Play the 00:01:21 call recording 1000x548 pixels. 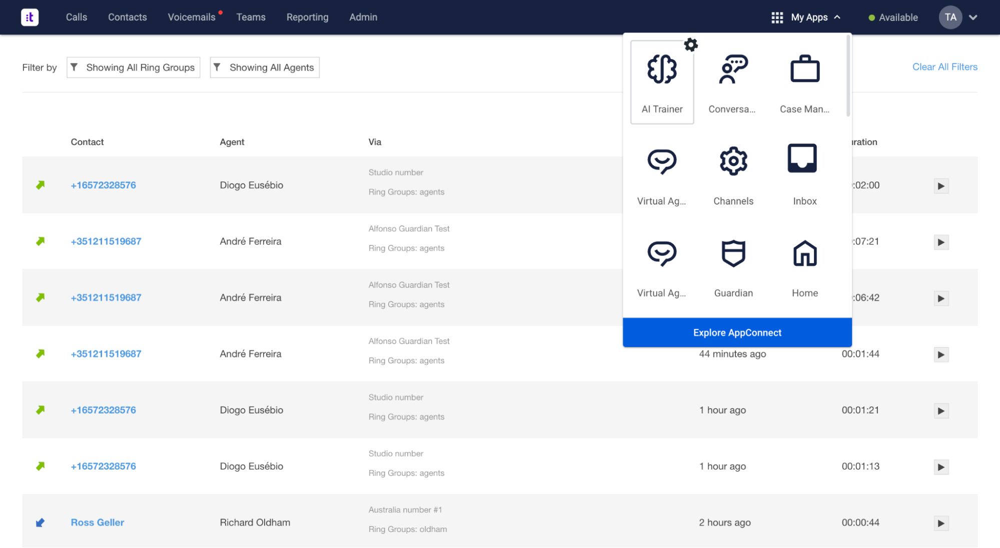(941, 411)
